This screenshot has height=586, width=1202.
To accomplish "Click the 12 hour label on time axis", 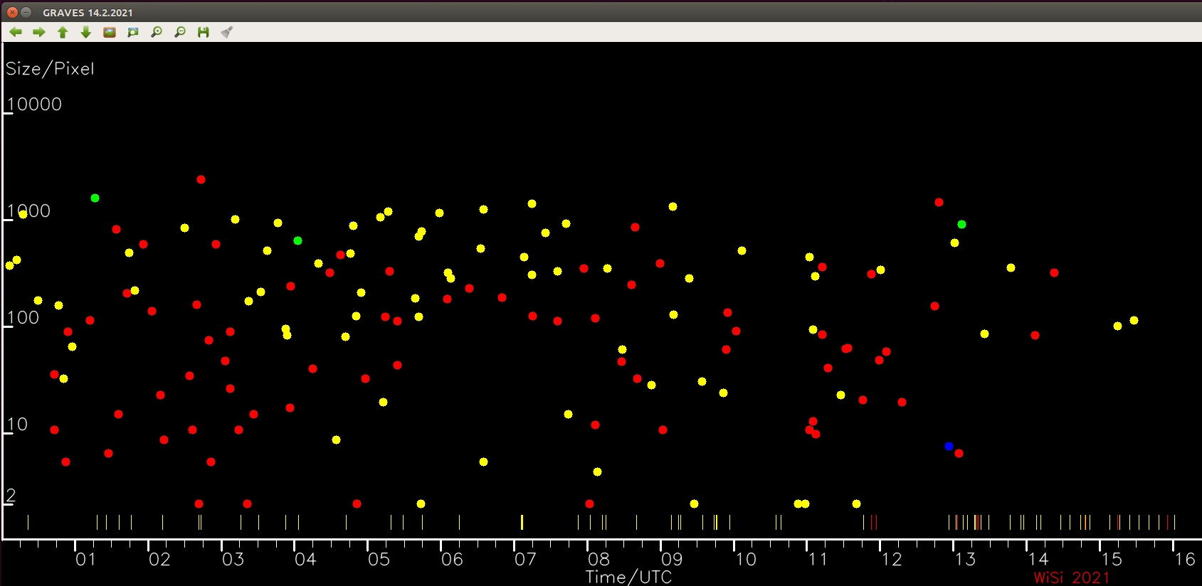I will click(892, 560).
